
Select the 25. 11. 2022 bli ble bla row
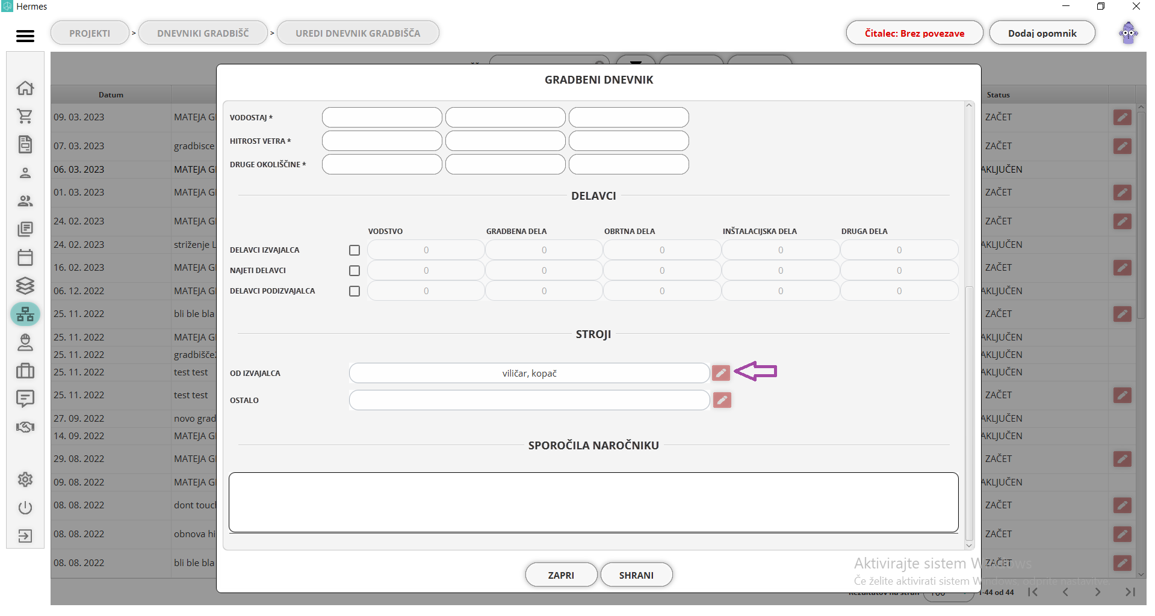(x=133, y=314)
